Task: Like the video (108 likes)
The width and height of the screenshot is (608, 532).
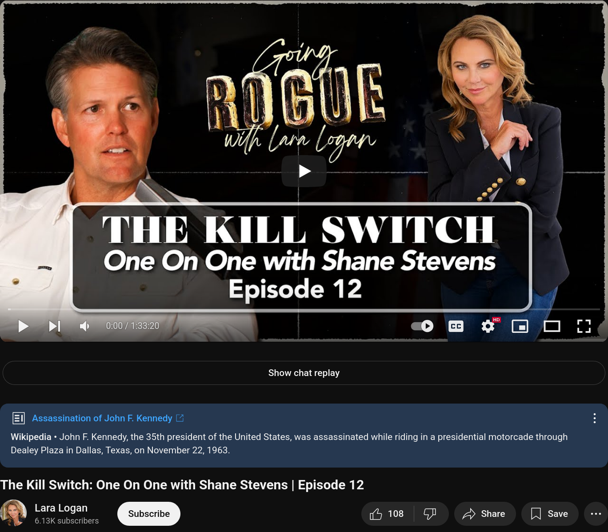Action: (387, 514)
